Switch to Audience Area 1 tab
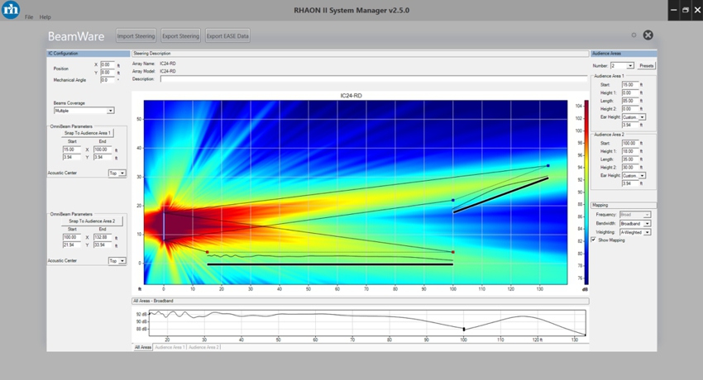Image resolution: width=703 pixels, height=380 pixels. tap(170, 347)
